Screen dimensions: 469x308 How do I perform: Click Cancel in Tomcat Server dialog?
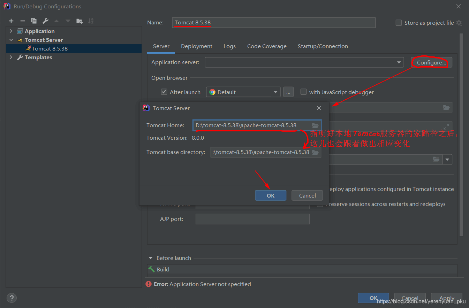click(x=307, y=195)
